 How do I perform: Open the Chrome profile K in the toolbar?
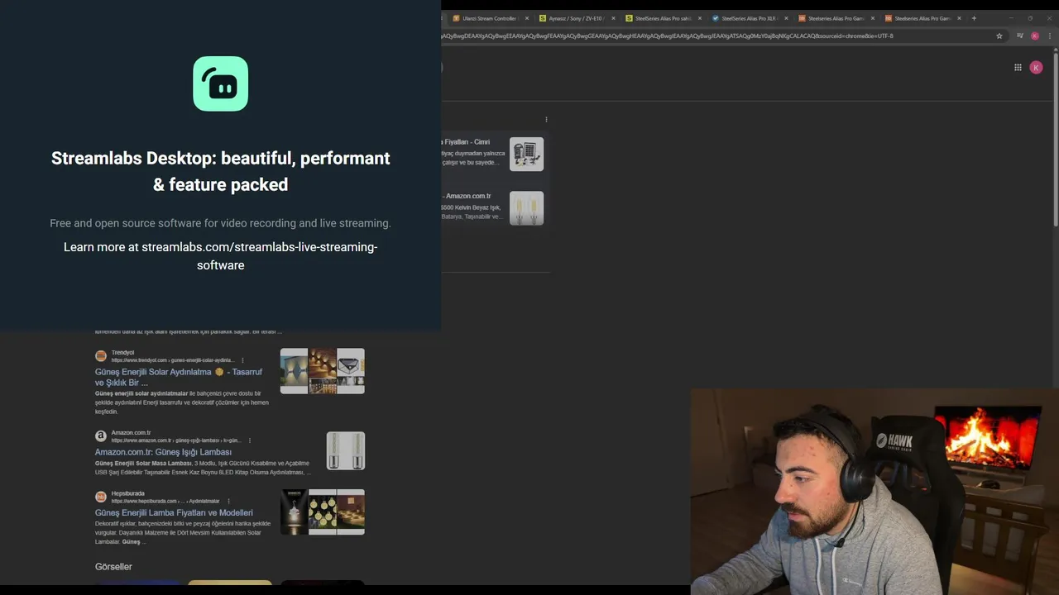(1035, 36)
